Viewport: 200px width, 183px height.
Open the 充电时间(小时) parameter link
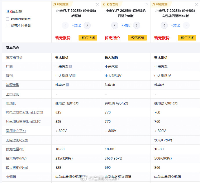tap(17, 140)
